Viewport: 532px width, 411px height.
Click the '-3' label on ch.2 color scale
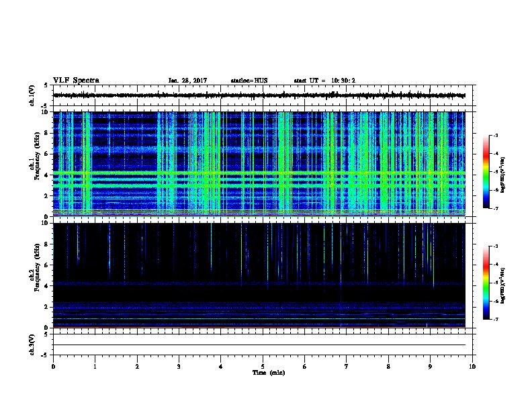495,246
